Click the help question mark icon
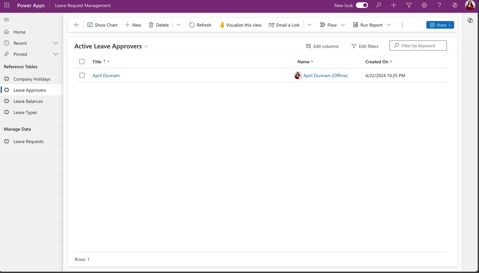This screenshot has width=479, height=273. coord(439,5)
